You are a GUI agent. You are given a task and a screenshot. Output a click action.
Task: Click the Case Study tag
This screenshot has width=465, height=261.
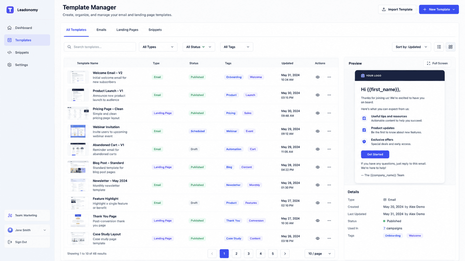(x=234, y=238)
